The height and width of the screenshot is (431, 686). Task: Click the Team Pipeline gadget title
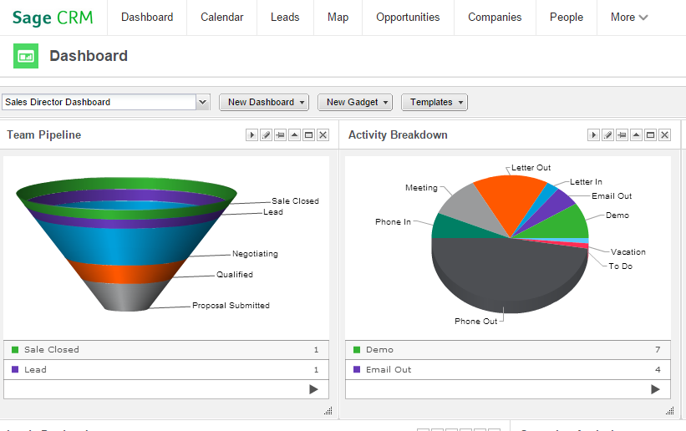[43, 134]
